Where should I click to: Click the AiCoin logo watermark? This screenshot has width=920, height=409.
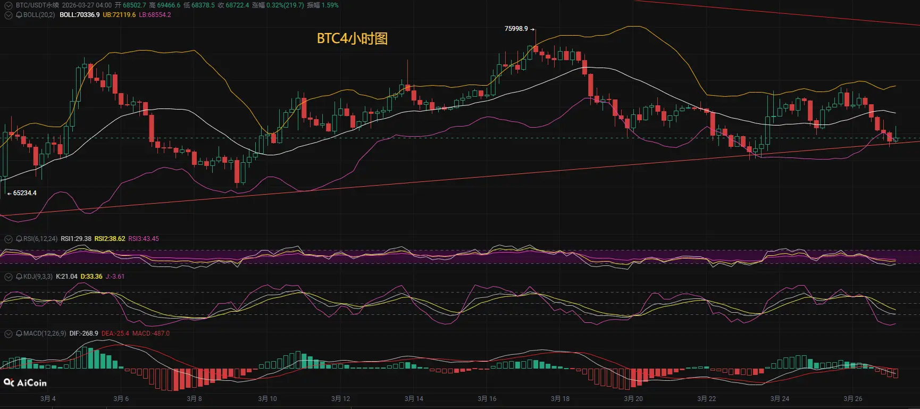25,382
